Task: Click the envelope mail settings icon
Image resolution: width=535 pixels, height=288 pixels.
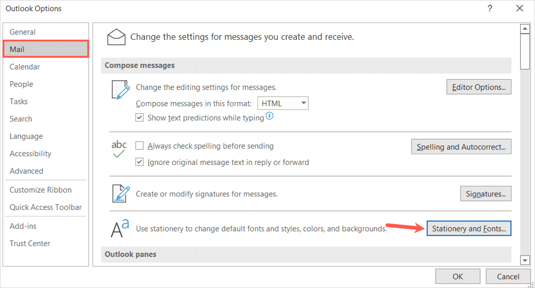Action: coord(116,37)
